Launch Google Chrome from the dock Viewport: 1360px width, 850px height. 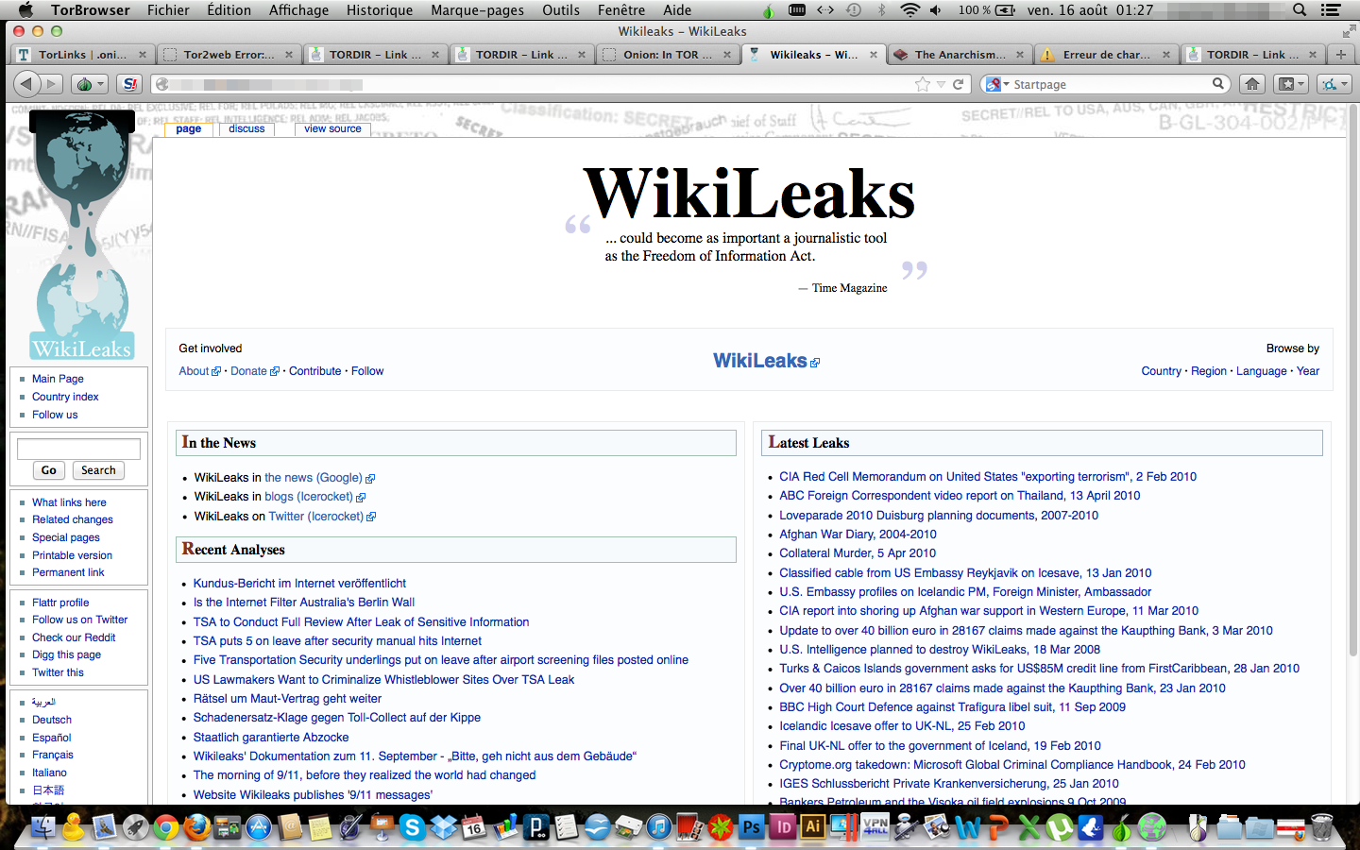(x=166, y=828)
